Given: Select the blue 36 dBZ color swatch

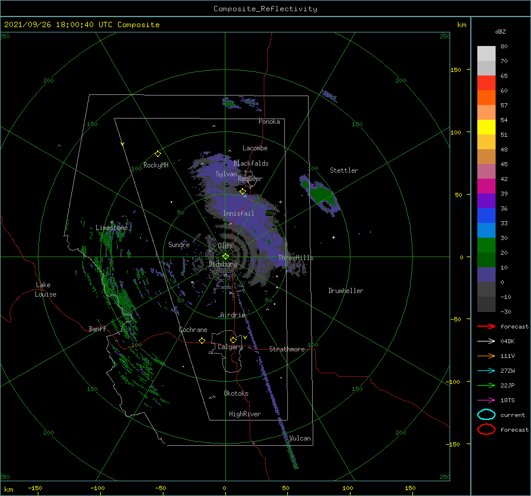Looking at the screenshot, I should [x=486, y=215].
